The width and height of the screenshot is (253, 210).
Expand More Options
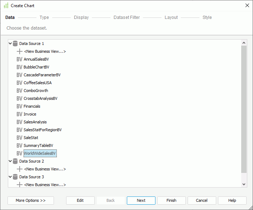(x=31, y=200)
